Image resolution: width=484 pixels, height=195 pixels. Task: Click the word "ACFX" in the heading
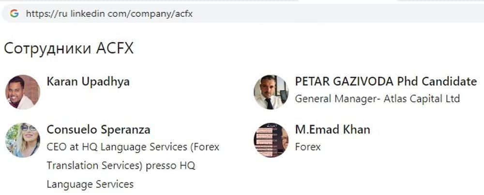click(115, 49)
